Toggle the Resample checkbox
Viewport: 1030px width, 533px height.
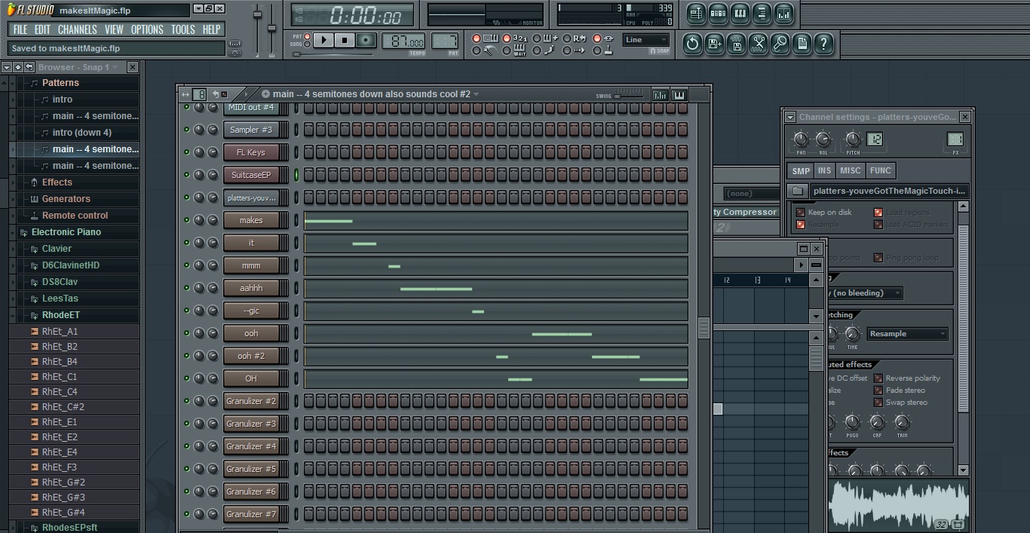click(x=800, y=225)
